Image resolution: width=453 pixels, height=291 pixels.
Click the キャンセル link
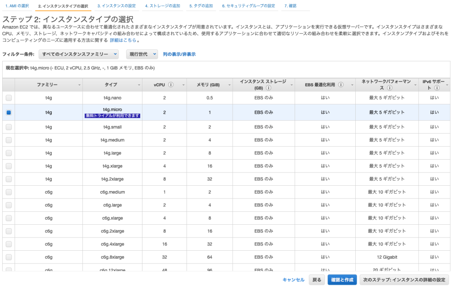point(293,280)
